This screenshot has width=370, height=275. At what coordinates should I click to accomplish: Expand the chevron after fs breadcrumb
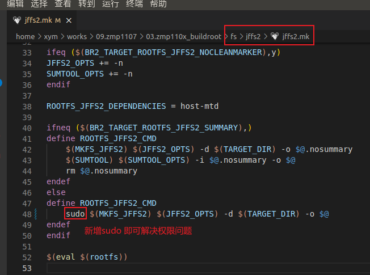click(241, 36)
